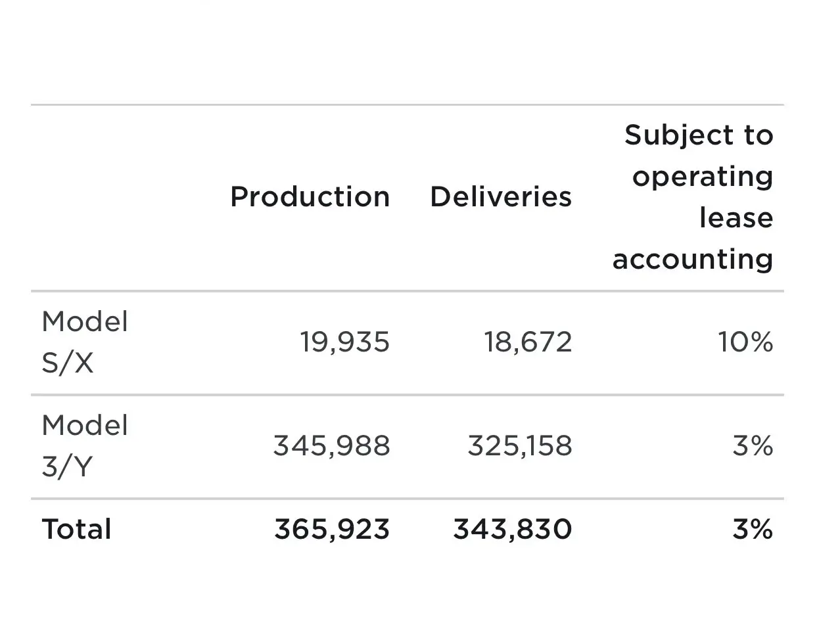Viewport: 819px width, 636px height.
Task: Click the Deliveries column header
Action: pyautogui.click(x=501, y=196)
